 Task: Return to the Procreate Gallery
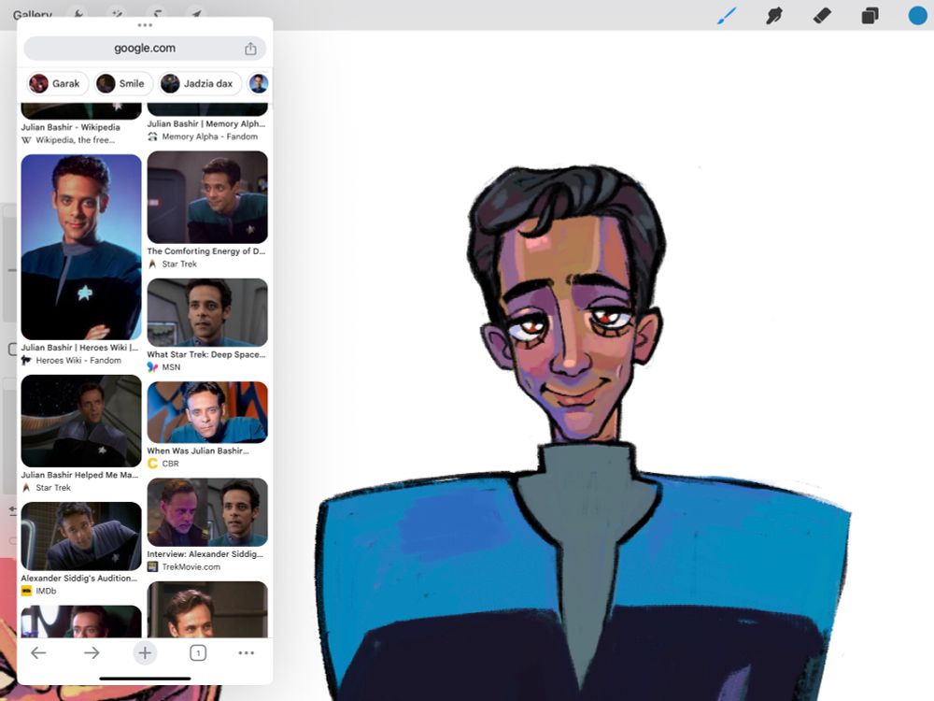pyautogui.click(x=33, y=15)
